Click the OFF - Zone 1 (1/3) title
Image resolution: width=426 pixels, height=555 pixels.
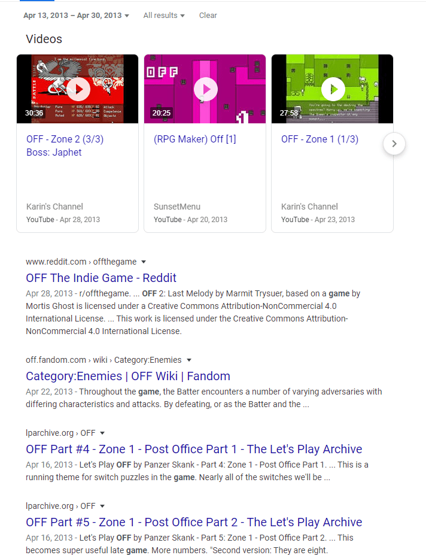[319, 139]
